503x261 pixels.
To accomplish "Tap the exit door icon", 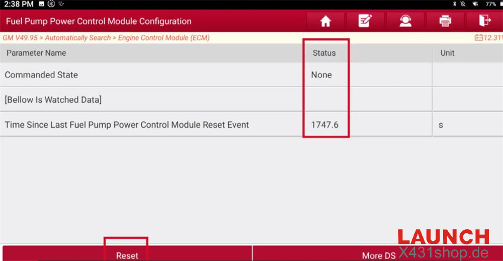I will pos(484,21).
